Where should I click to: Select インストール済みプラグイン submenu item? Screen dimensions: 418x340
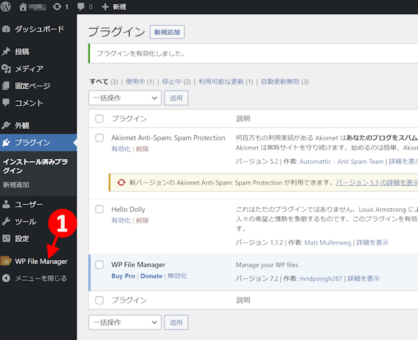[36, 166]
